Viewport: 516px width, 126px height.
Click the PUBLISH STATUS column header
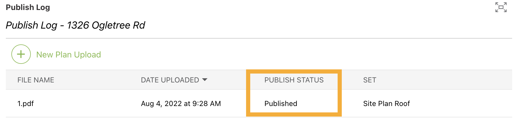tap(294, 80)
